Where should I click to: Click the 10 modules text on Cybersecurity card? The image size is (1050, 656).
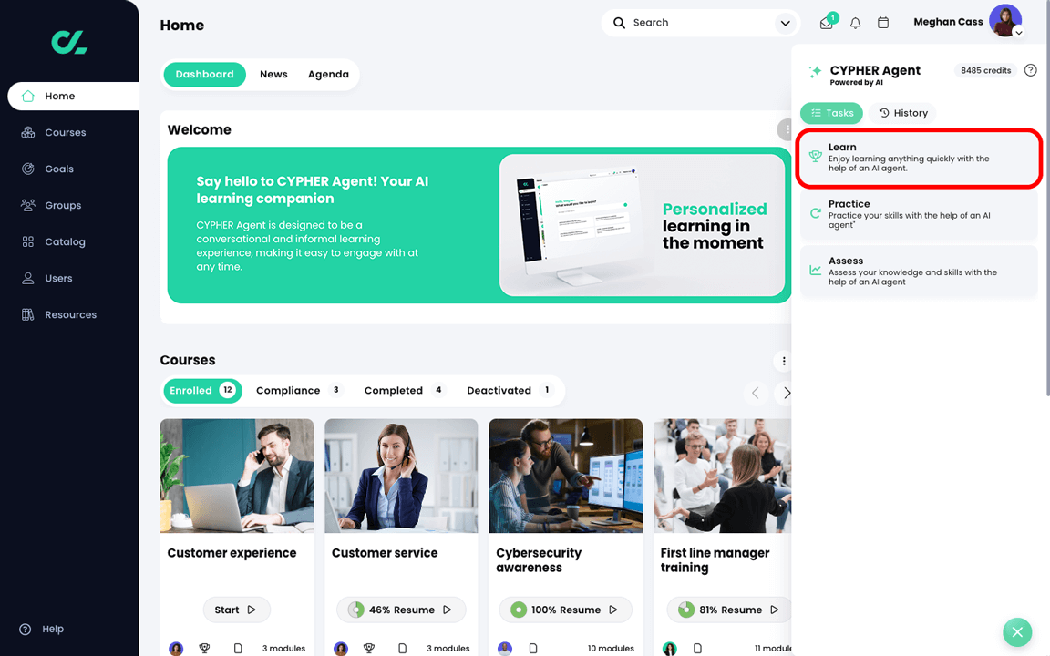(611, 649)
